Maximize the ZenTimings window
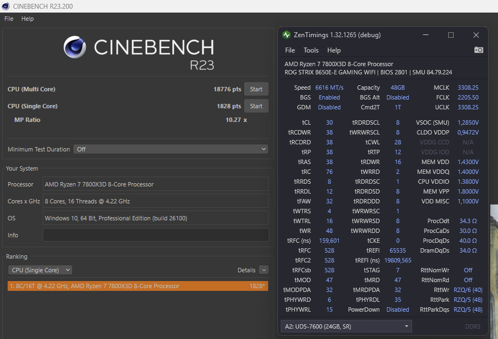The width and height of the screenshot is (498, 339). pyautogui.click(x=451, y=35)
